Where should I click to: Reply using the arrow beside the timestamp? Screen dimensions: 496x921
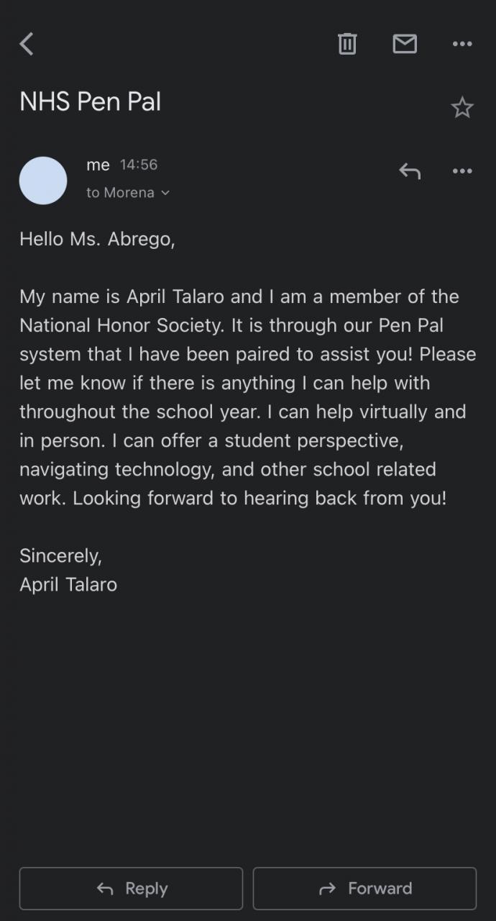tap(410, 171)
